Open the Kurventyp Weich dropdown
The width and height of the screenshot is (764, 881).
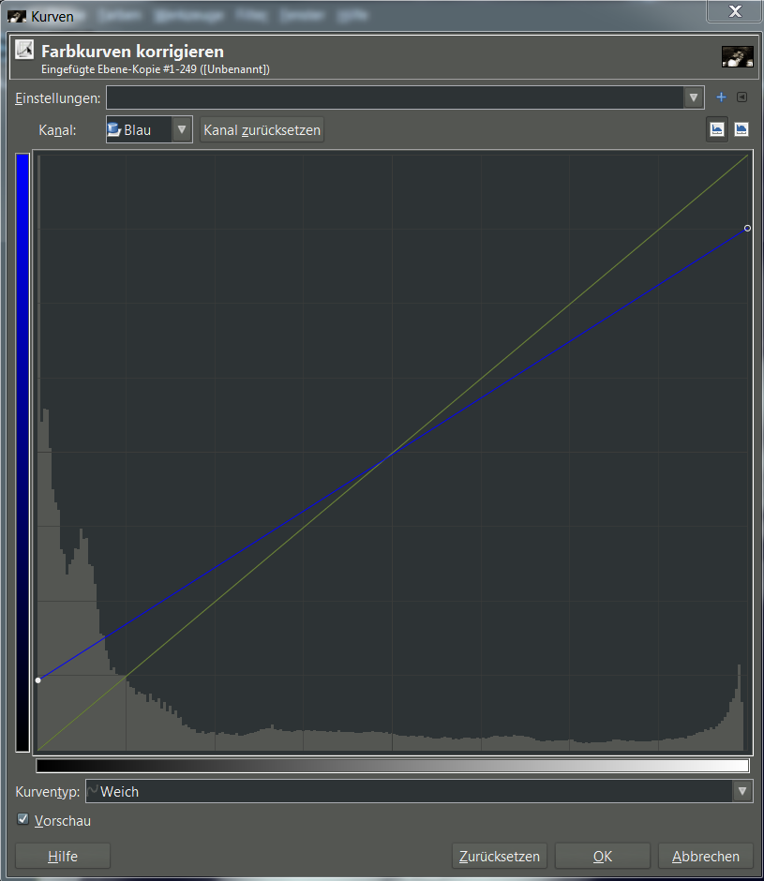click(x=418, y=791)
